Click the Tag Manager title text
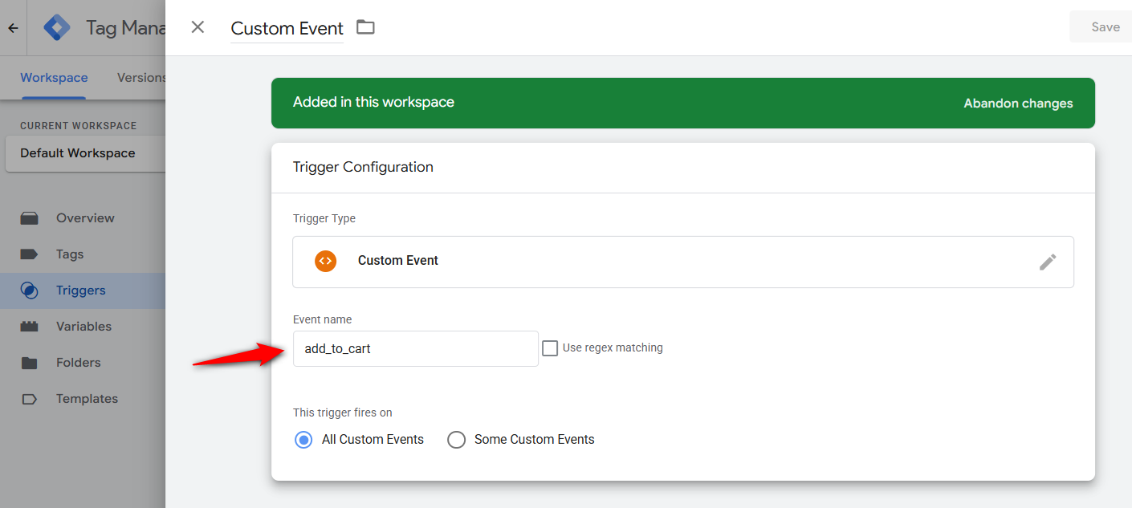 click(125, 28)
